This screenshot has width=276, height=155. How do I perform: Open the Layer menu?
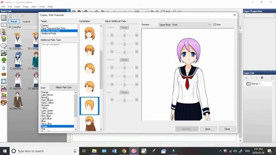click(x=17, y=6)
